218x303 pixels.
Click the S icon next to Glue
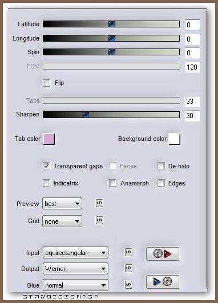(129, 284)
